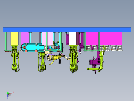Click the blue Z axis arrow of the triad

point(8,96)
